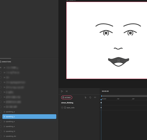Click the S solo icon beside eyes_solo
Image resolution: width=147 pixels, height=140 pixels.
pos(65,108)
